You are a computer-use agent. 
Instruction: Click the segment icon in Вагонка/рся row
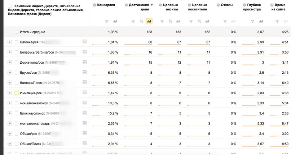84,42
